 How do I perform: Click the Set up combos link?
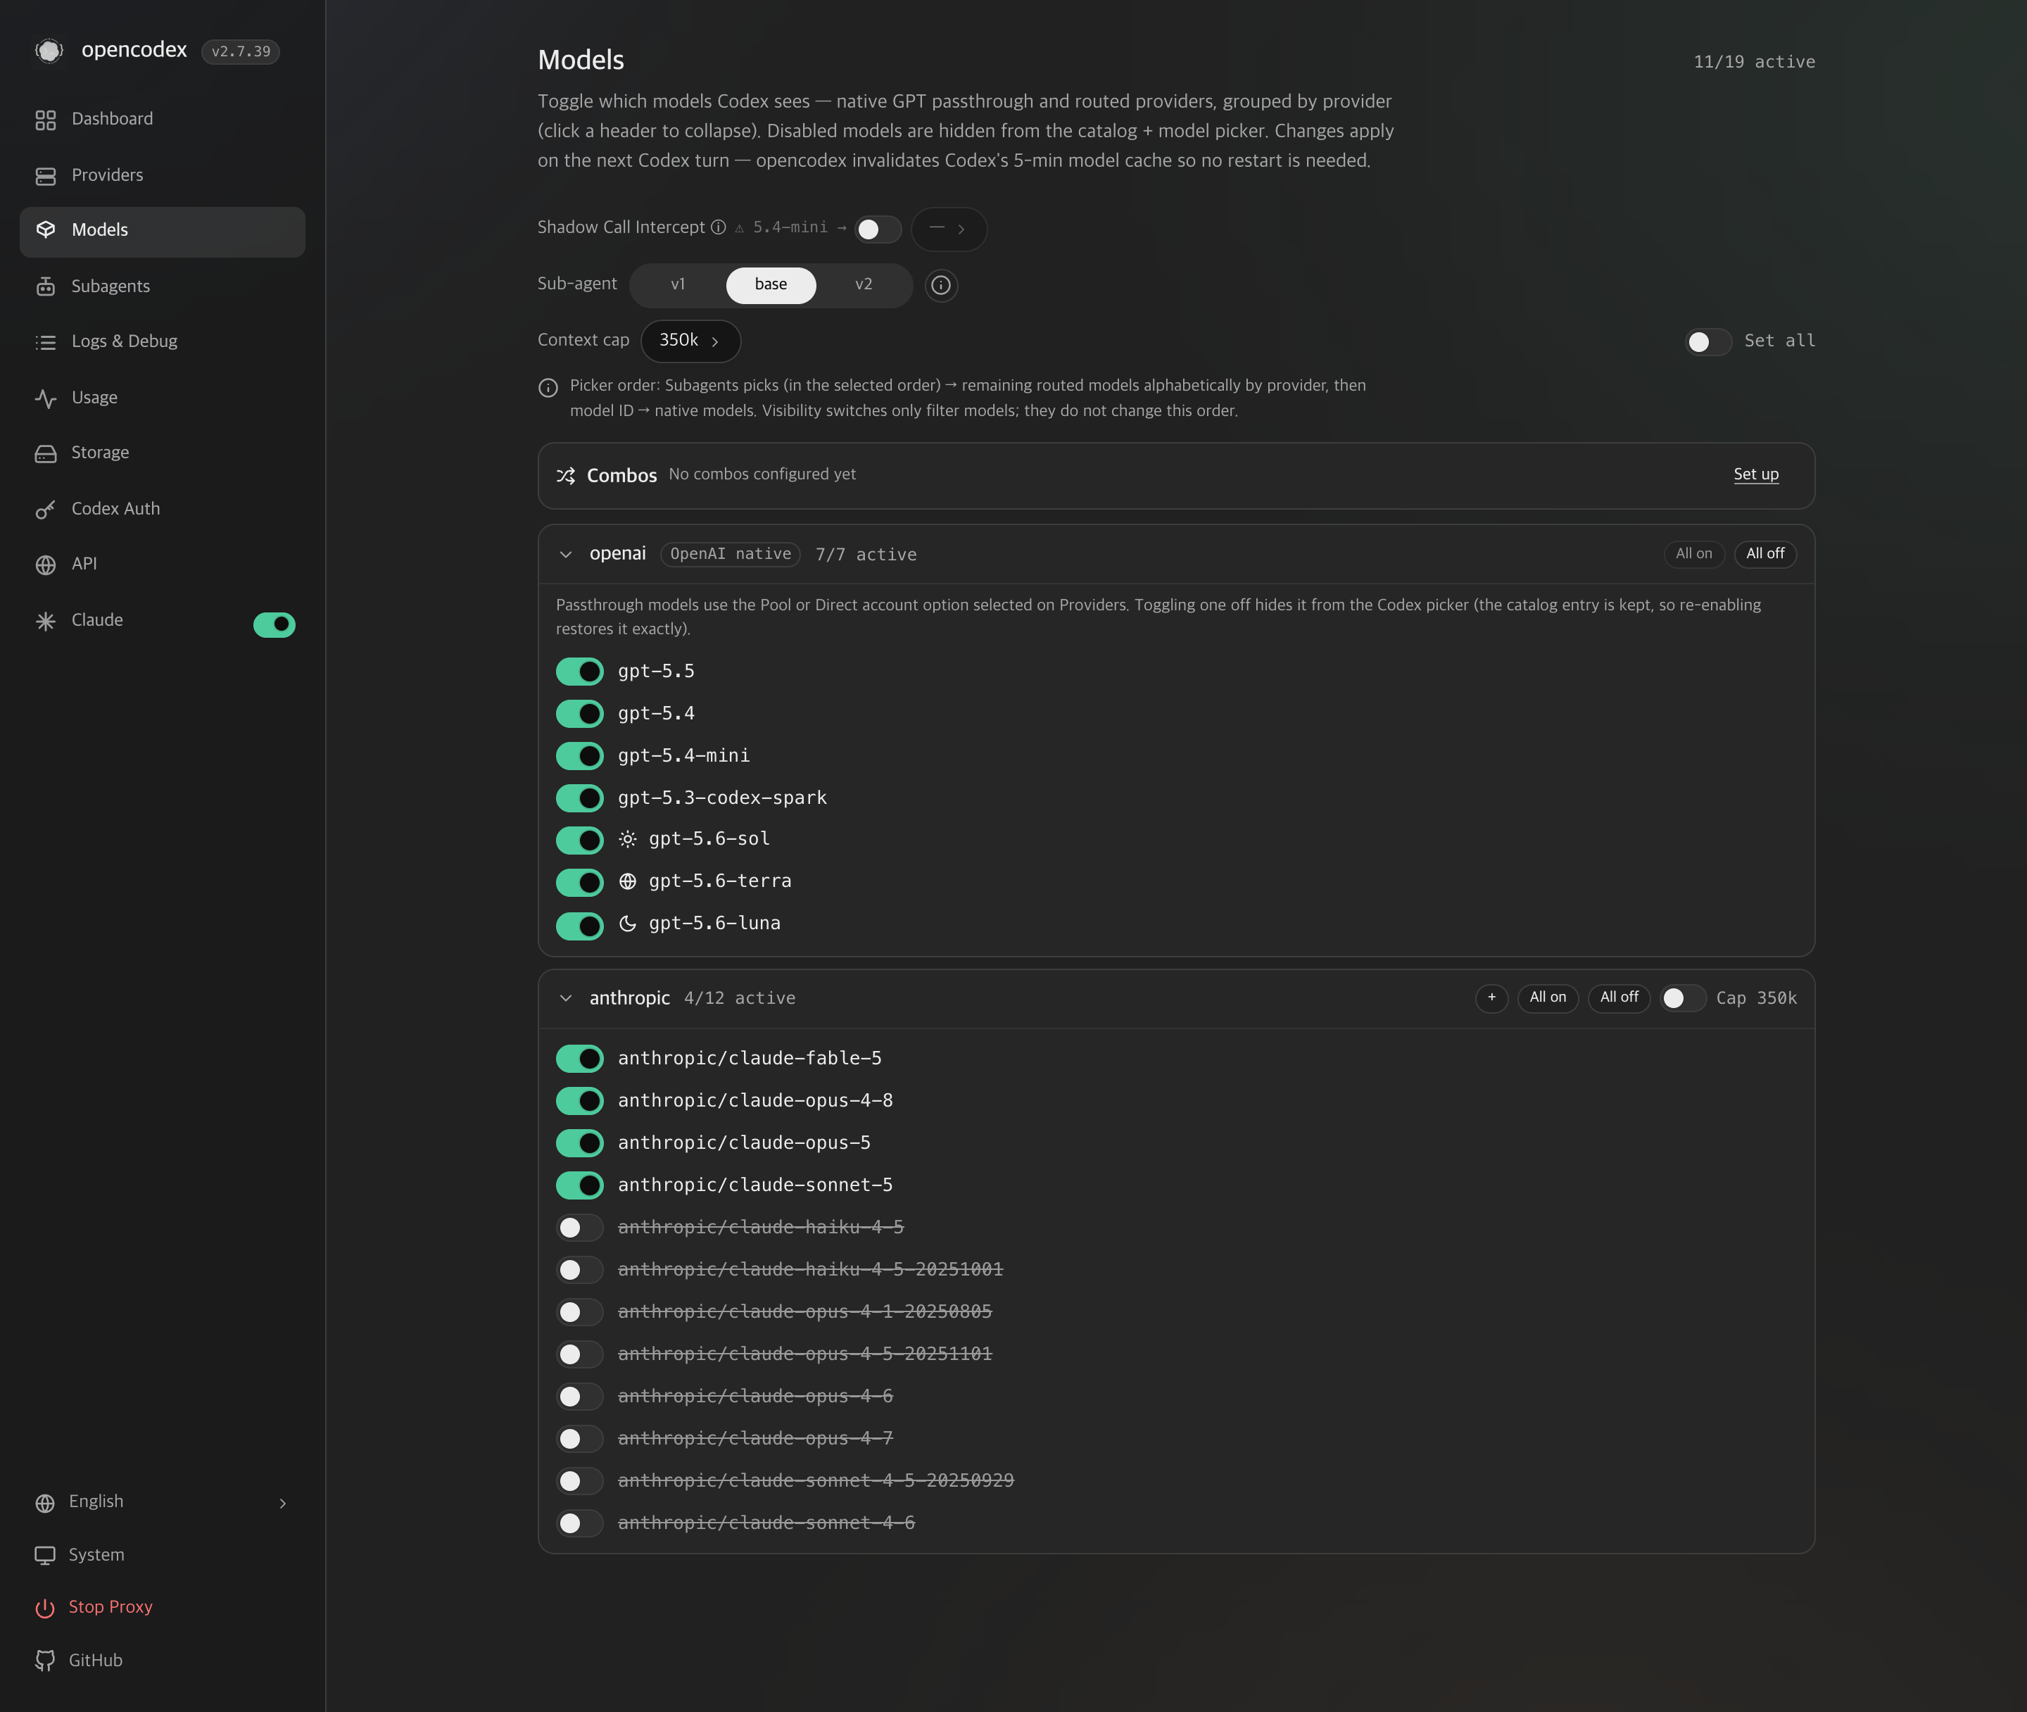click(1755, 474)
